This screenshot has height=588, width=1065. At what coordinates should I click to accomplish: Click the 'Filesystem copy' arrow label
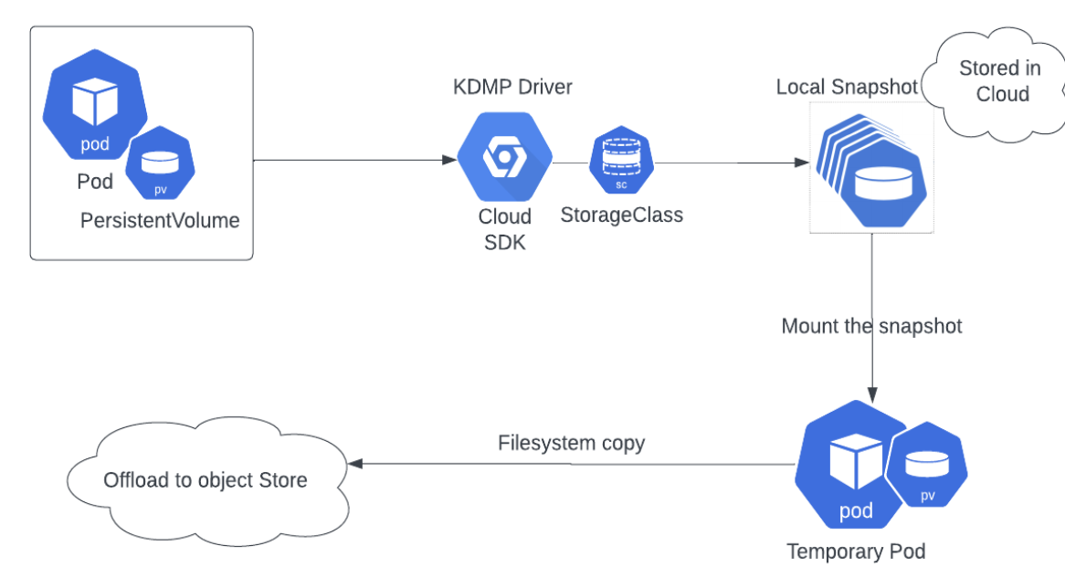571,443
